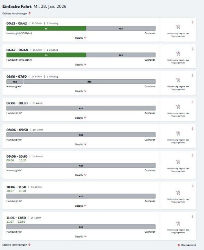
Task: Open three-dot menu for the 10:06 connection
Action: pos(192,186)
